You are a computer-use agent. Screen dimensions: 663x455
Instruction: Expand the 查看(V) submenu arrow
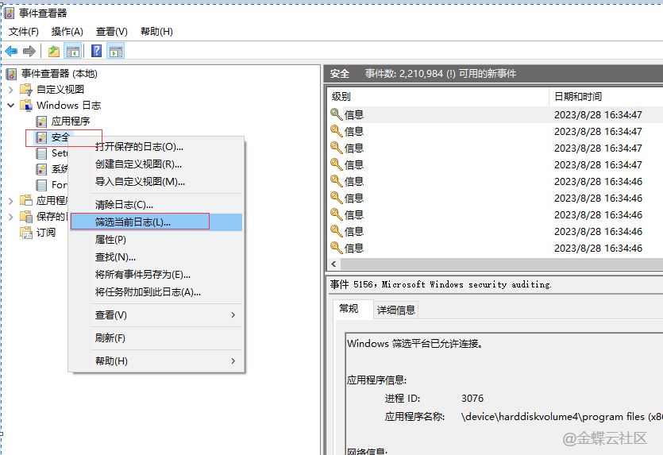[x=233, y=315]
